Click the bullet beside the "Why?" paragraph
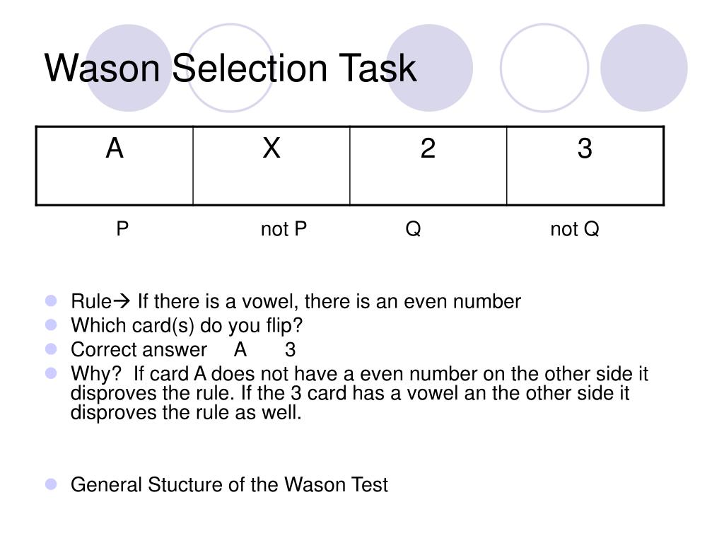724x543 pixels. [x=51, y=373]
